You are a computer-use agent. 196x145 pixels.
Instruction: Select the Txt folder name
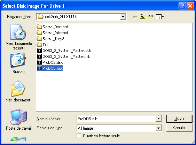pyautogui.click(x=45, y=45)
